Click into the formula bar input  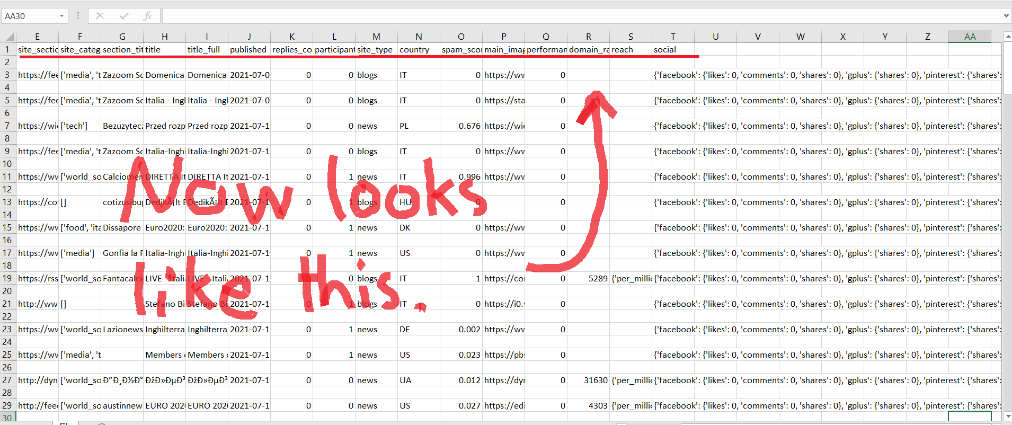pyautogui.click(x=582, y=16)
